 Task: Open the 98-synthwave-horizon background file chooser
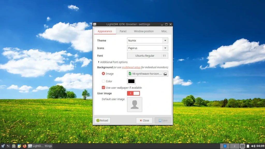[148, 74]
